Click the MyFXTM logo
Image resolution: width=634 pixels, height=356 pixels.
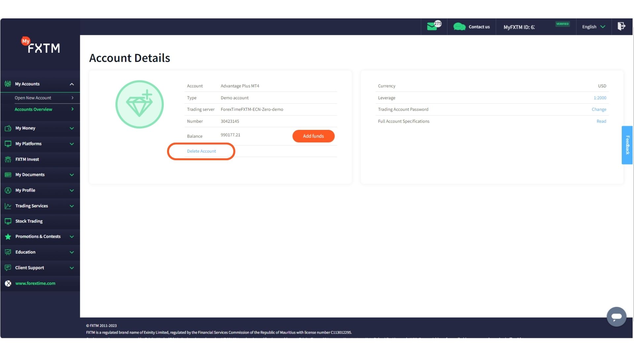[41, 45]
